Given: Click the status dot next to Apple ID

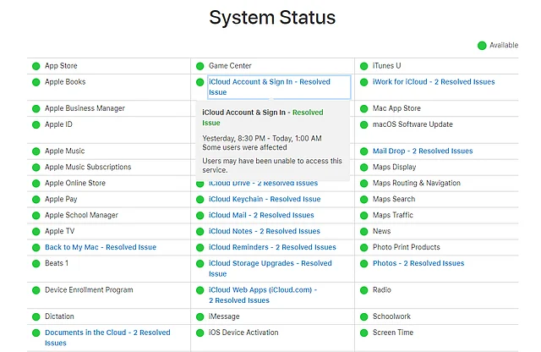Looking at the screenshot, I should tap(36, 124).
